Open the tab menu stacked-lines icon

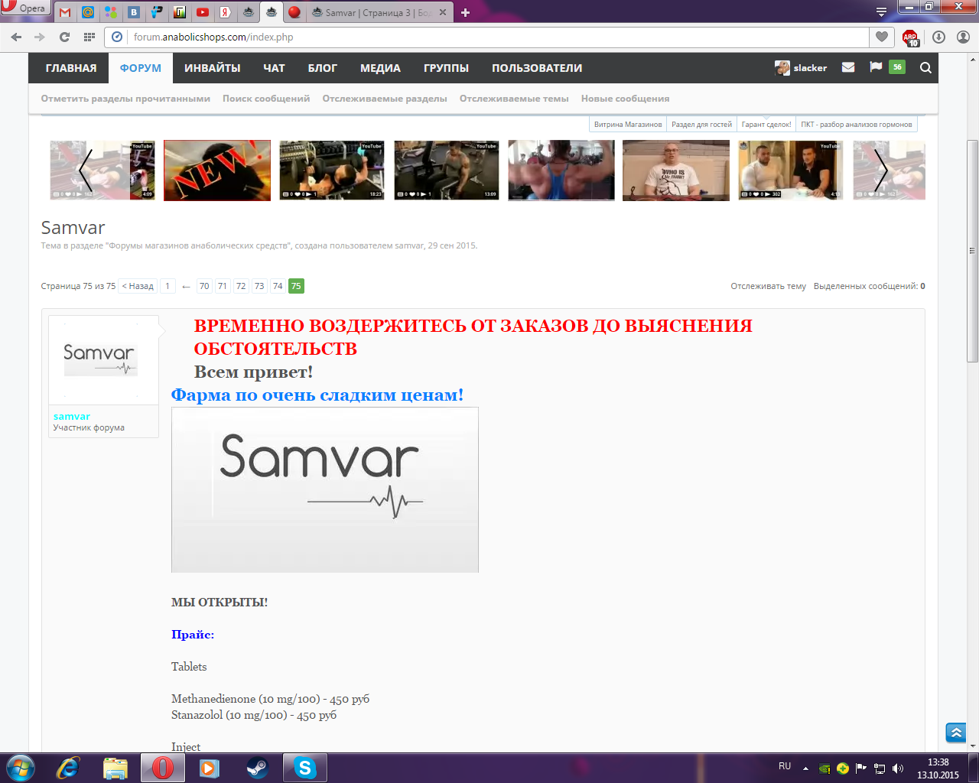pos(881,11)
